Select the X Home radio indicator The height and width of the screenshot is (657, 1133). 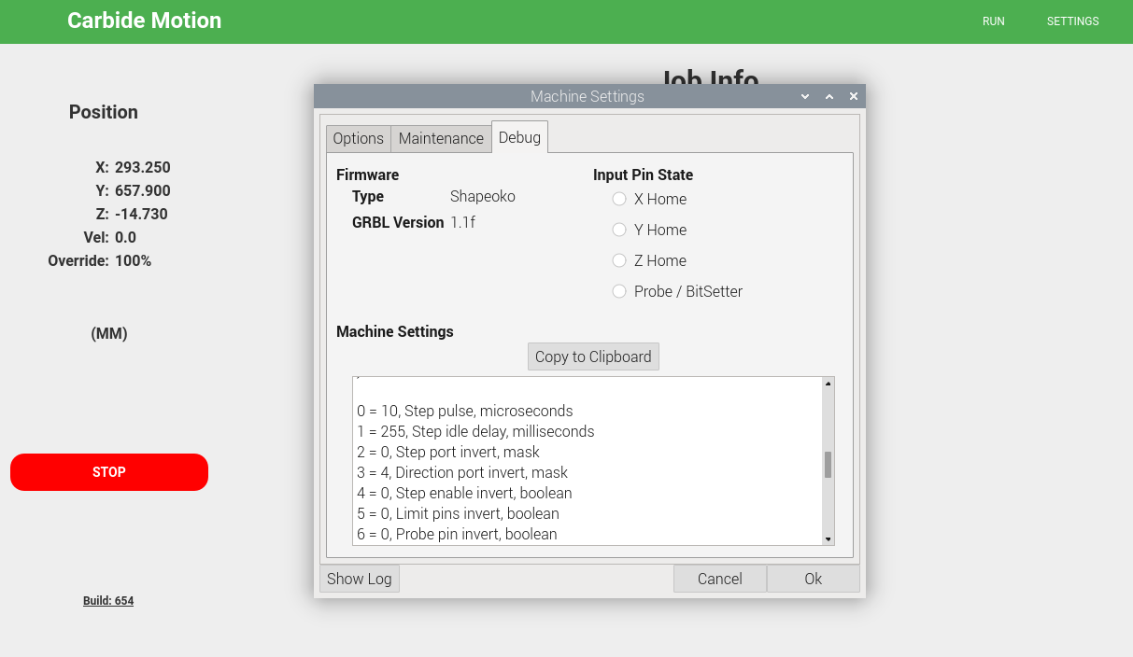click(x=619, y=199)
